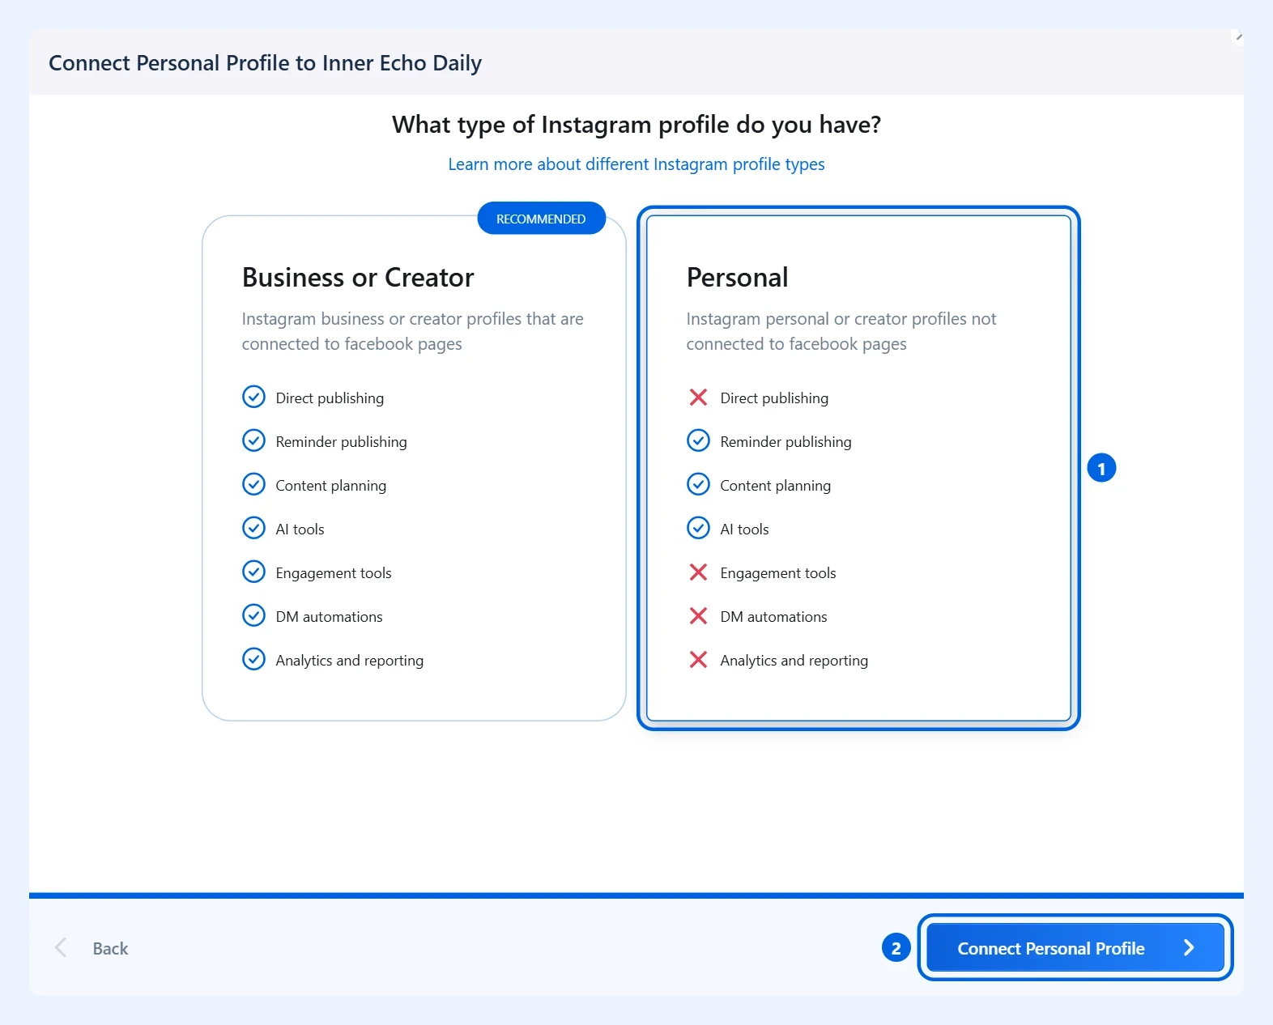1273x1025 pixels.
Task: Click the back chevron arrow icon
Action: [61, 948]
